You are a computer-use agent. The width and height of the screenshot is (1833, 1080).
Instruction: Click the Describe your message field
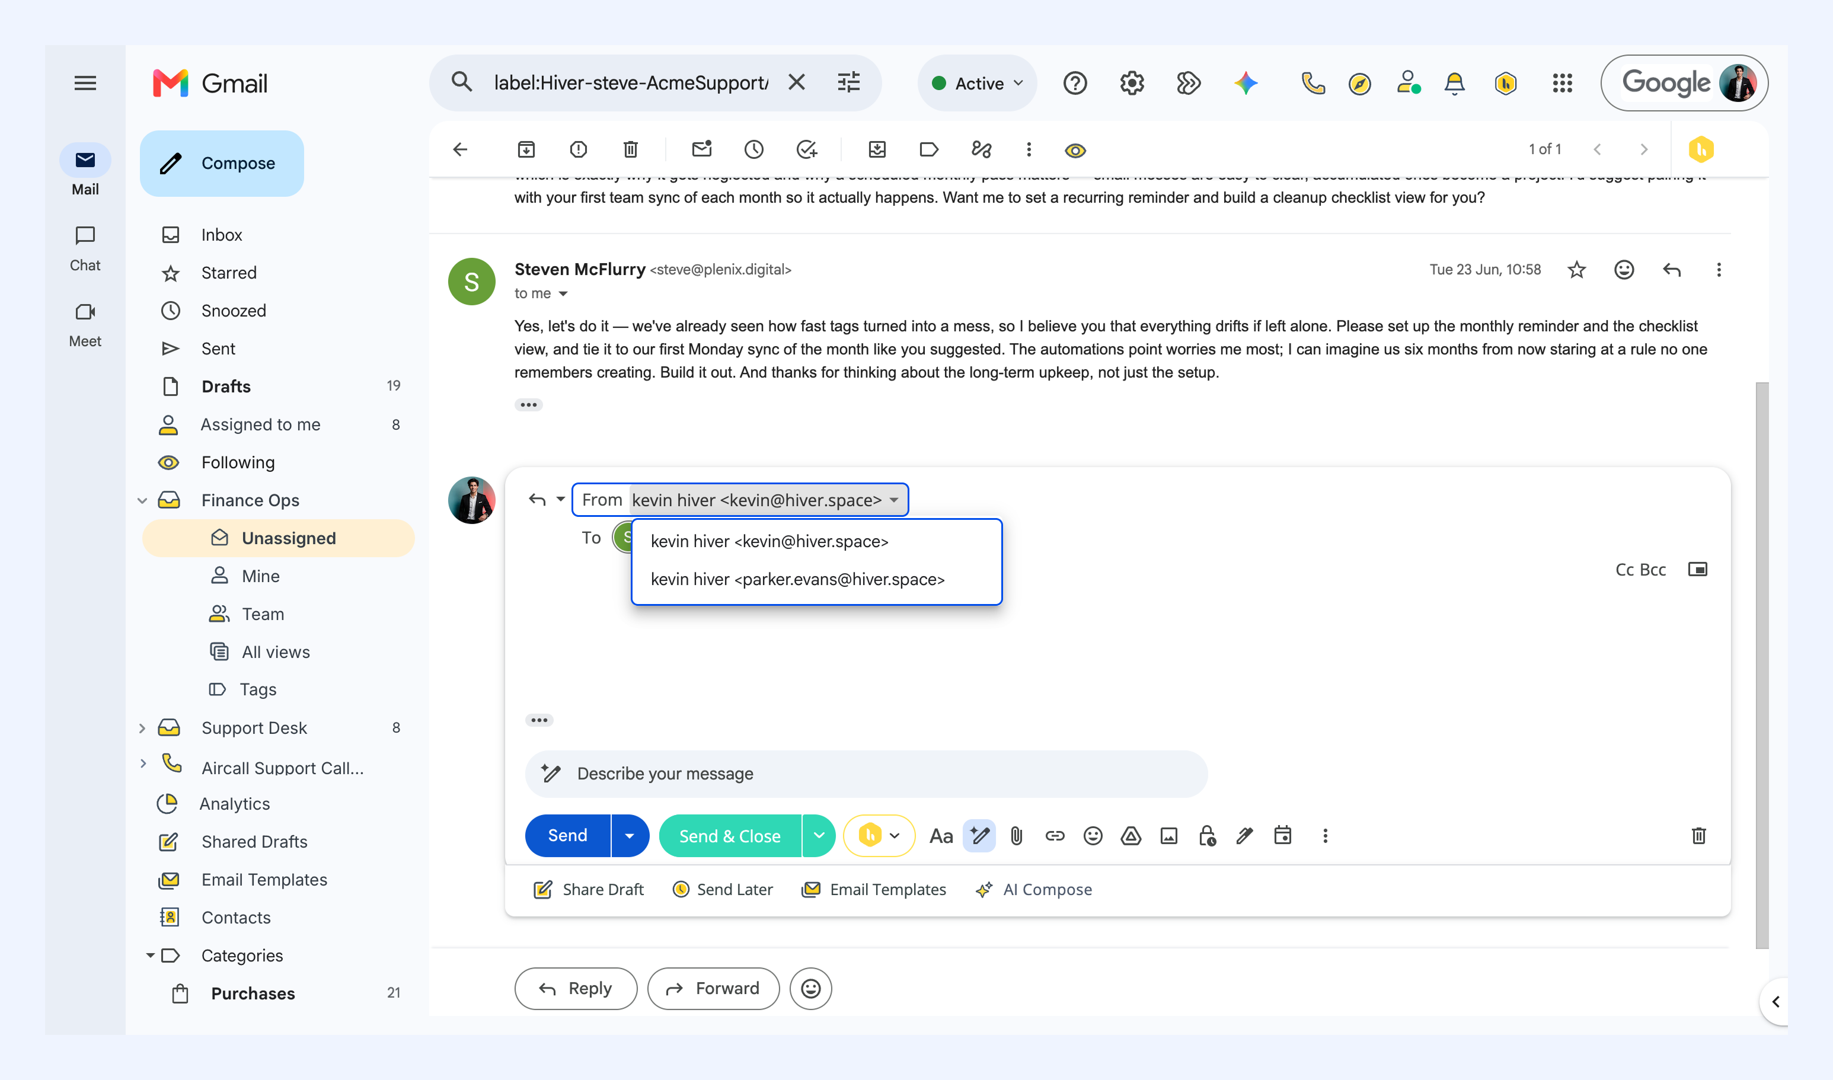coord(866,774)
